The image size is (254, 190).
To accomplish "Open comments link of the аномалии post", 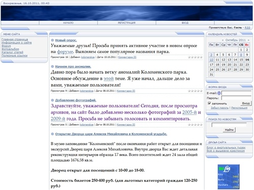I will (126, 91).
